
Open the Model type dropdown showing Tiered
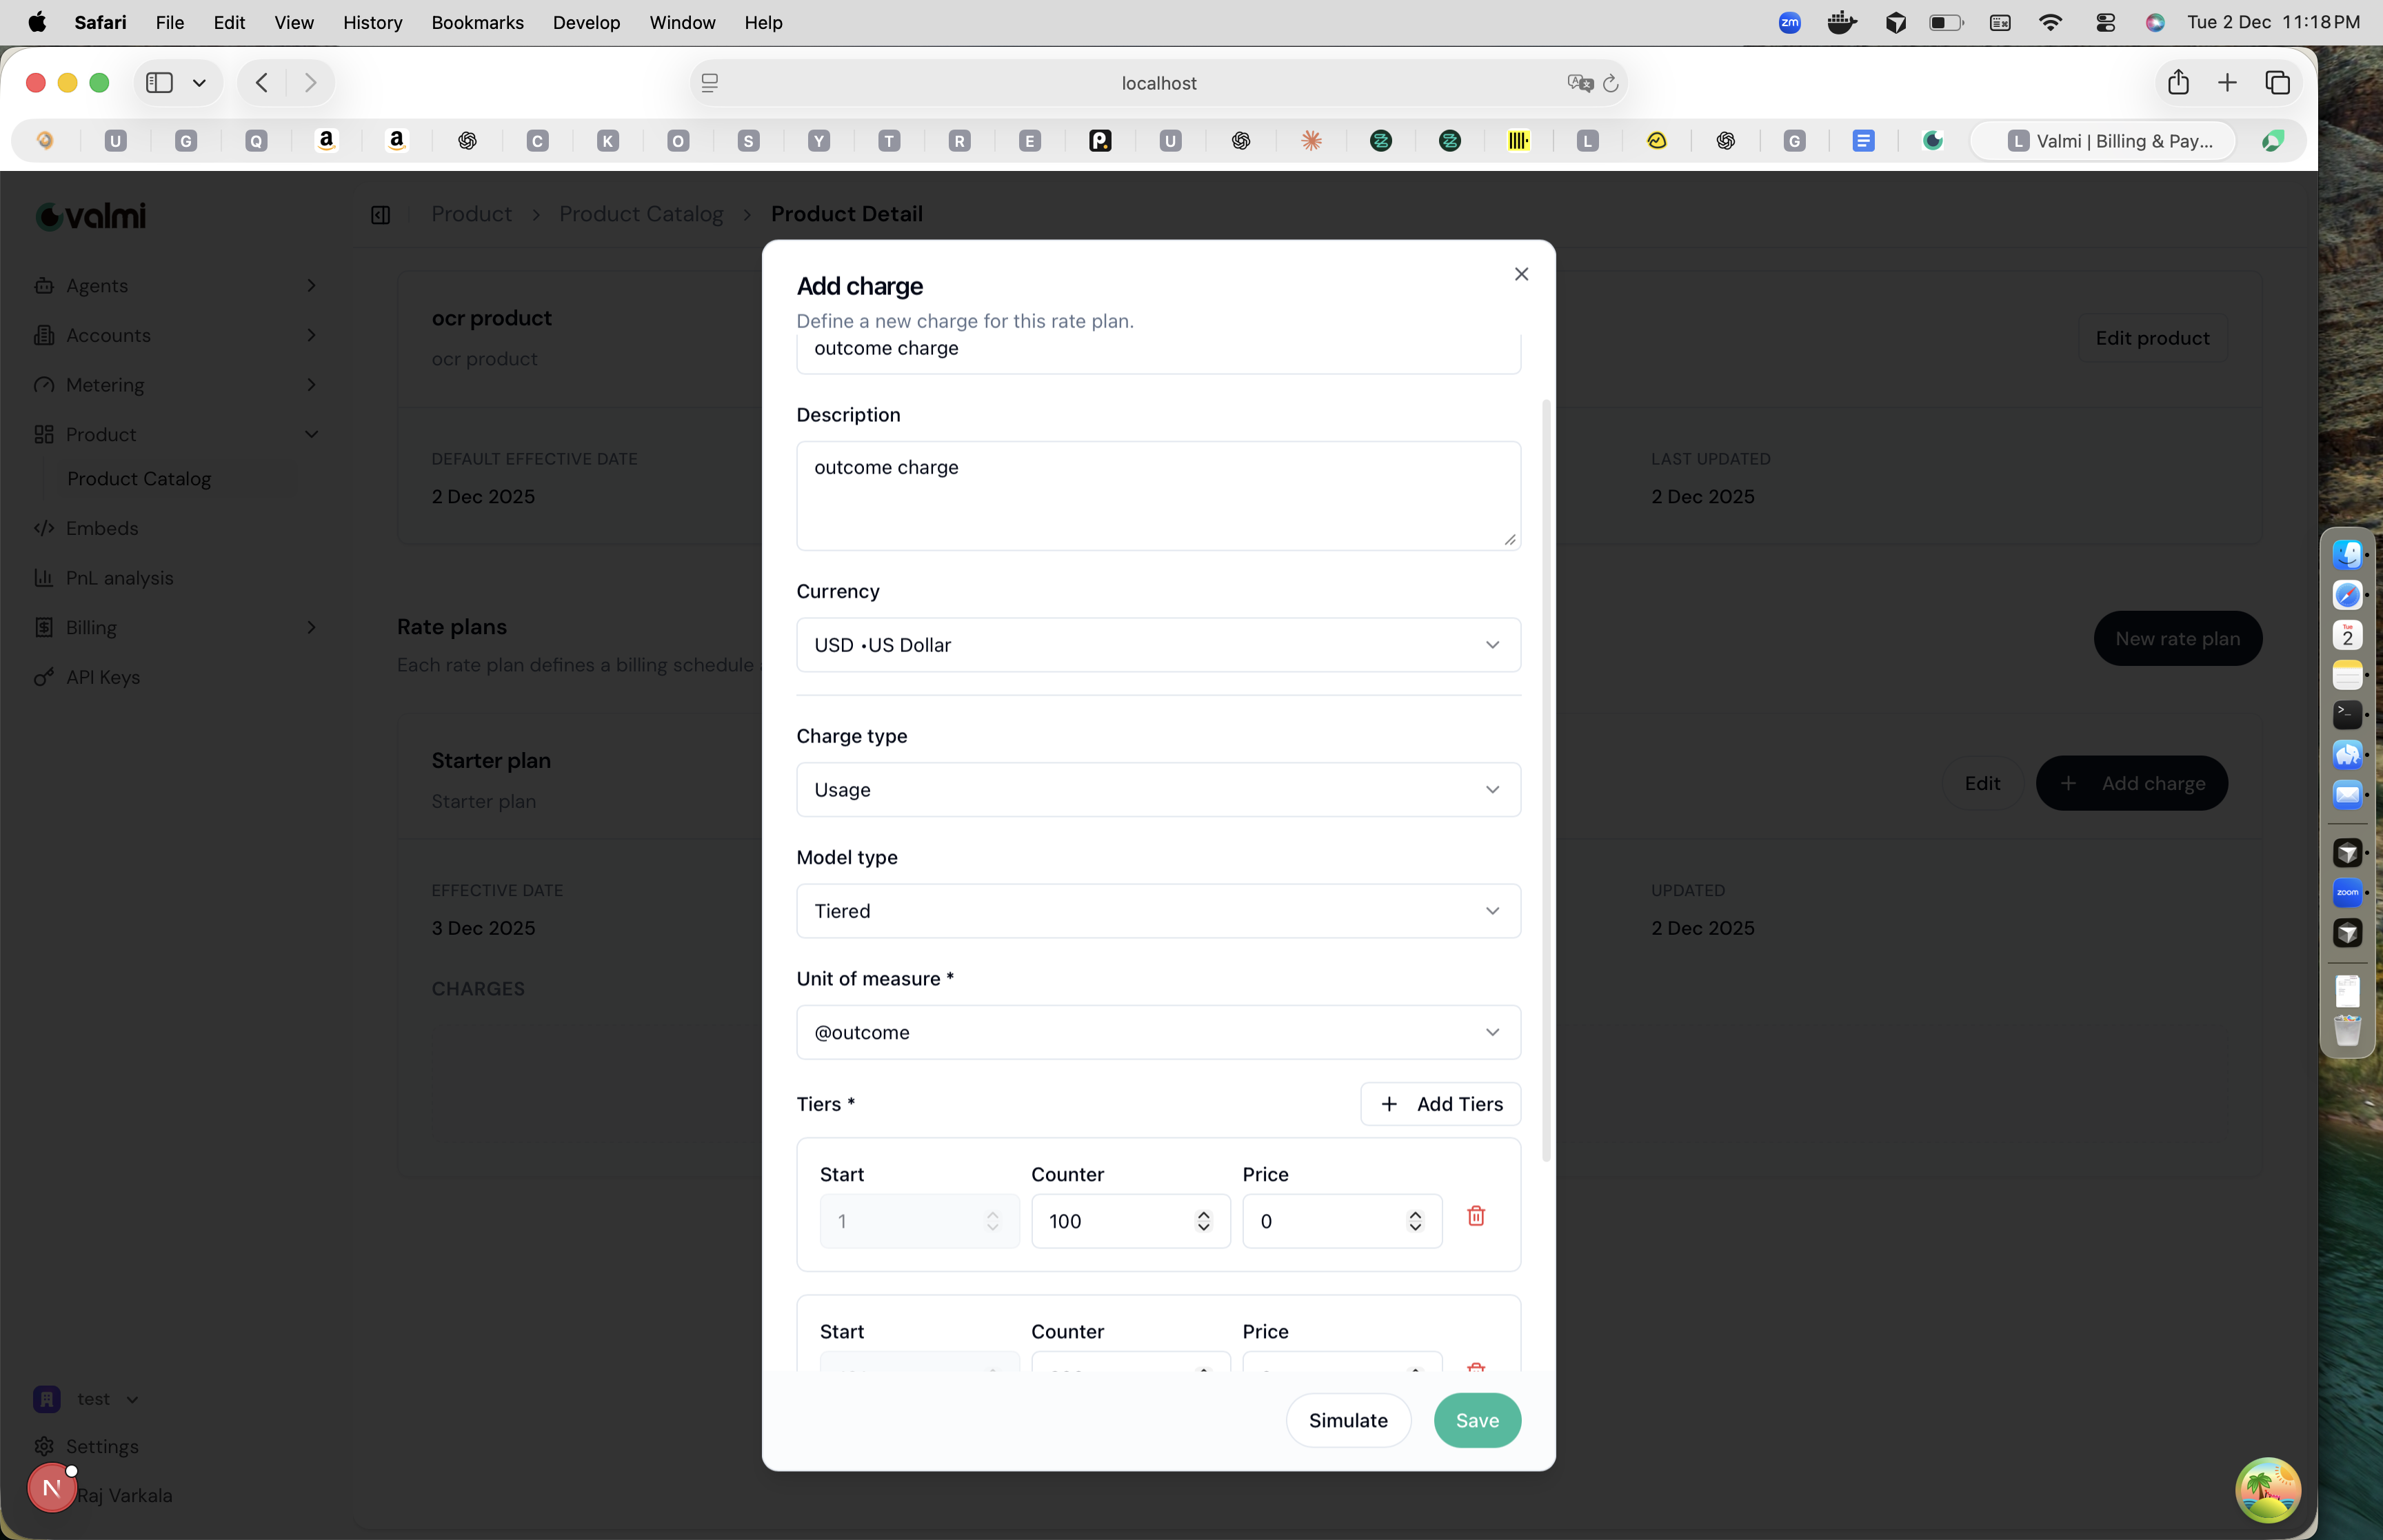pyautogui.click(x=1157, y=911)
